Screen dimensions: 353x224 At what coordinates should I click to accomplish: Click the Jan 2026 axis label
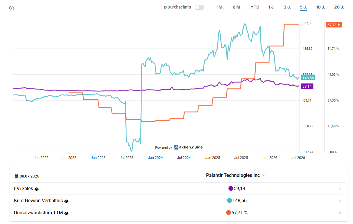click(270, 158)
